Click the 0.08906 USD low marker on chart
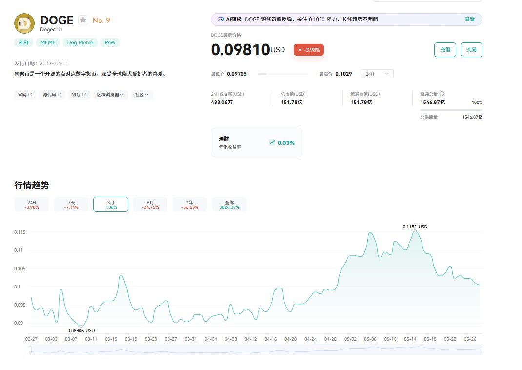The image size is (522, 370). 81,326
